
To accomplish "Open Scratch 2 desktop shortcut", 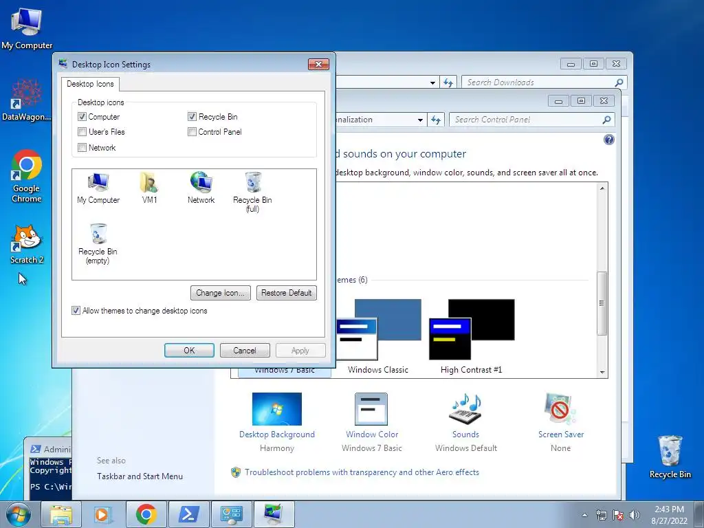I will [27, 244].
